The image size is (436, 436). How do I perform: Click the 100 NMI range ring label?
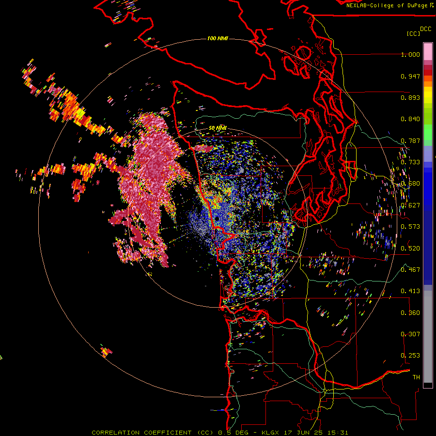(x=218, y=38)
